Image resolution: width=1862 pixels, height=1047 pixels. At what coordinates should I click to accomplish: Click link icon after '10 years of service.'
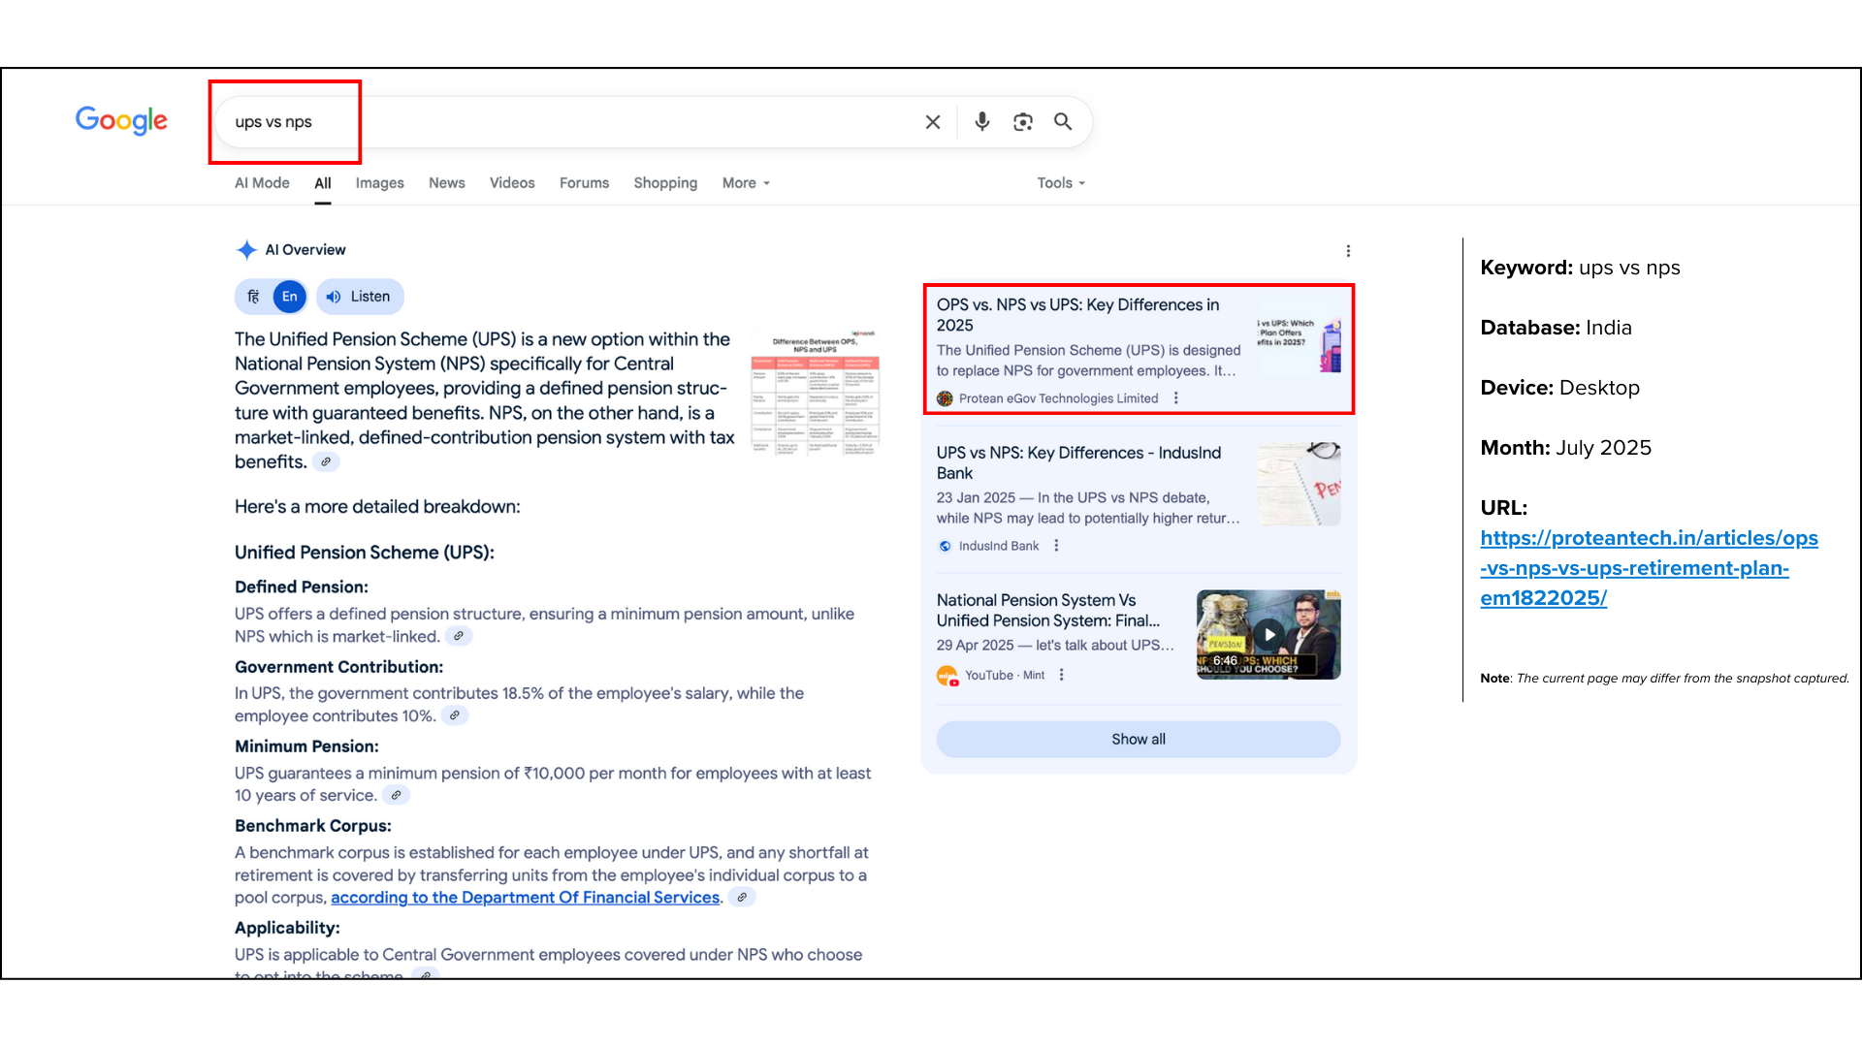click(396, 795)
